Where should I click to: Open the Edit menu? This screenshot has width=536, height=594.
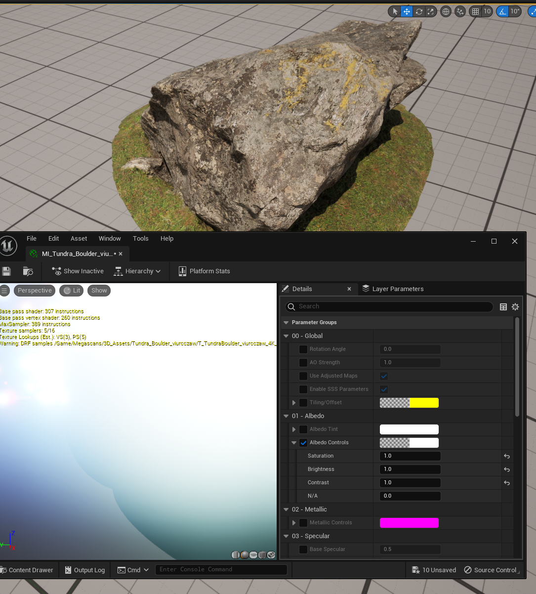click(x=54, y=239)
